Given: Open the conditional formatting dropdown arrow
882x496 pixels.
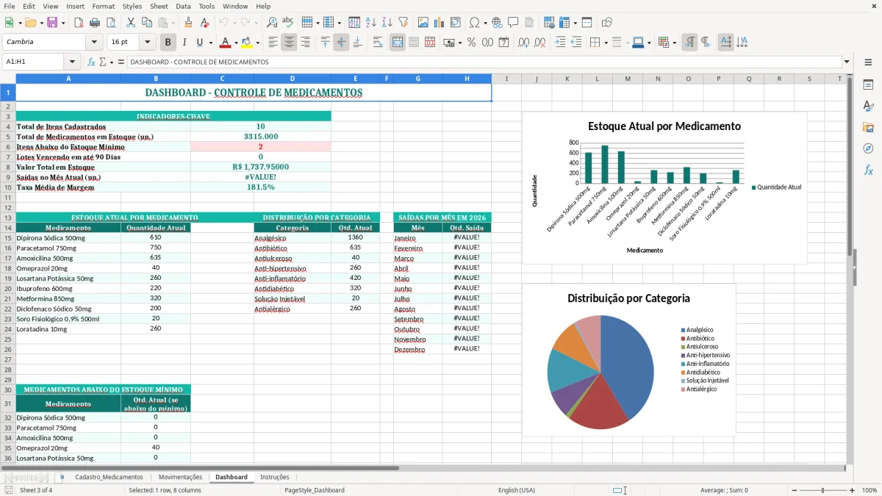Looking at the screenshot, I should pyautogui.click(x=675, y=43).
